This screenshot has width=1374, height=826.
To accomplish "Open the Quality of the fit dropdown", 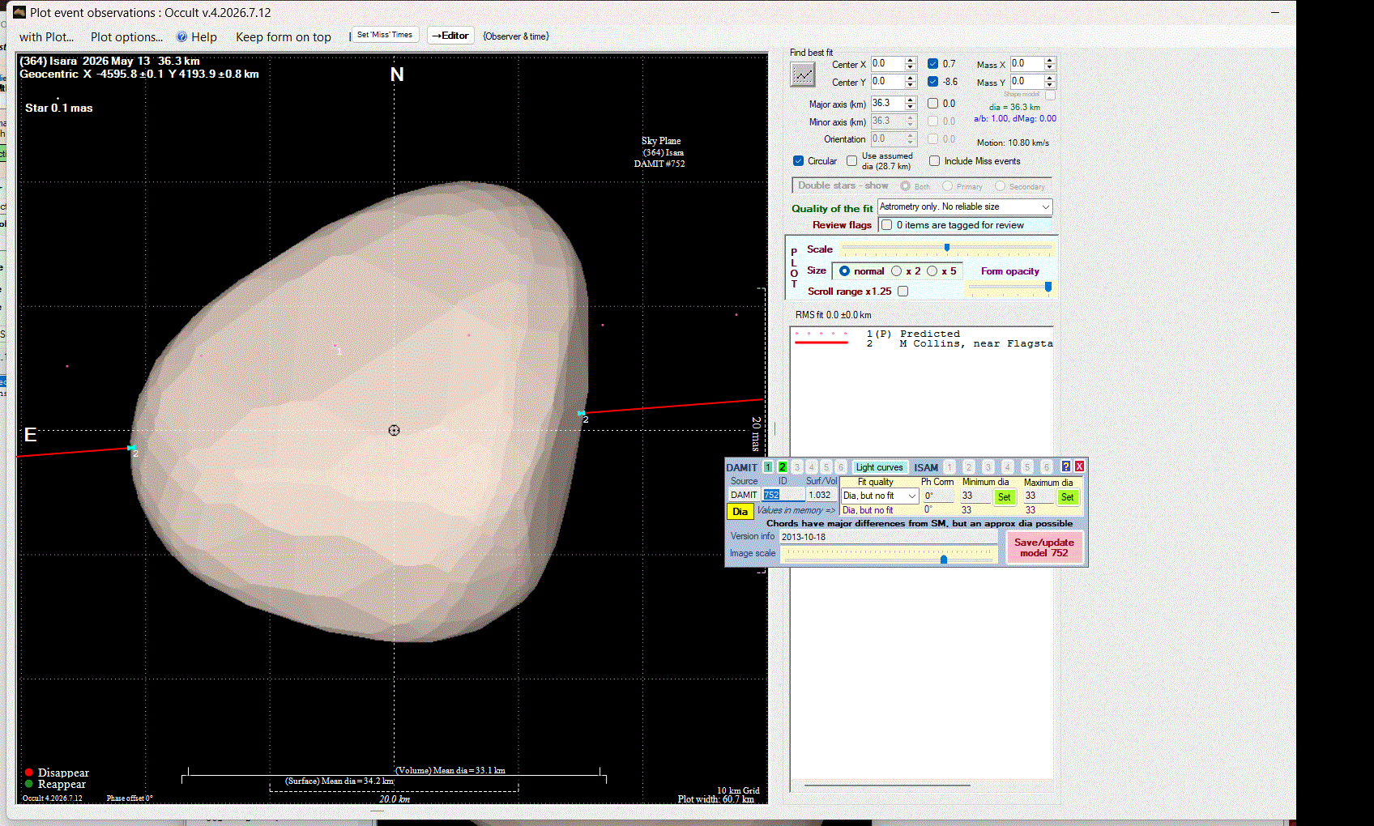I will (x=965, y=207).
